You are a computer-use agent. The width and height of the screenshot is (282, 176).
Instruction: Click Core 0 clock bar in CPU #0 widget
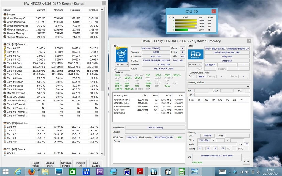coord(186,20)
